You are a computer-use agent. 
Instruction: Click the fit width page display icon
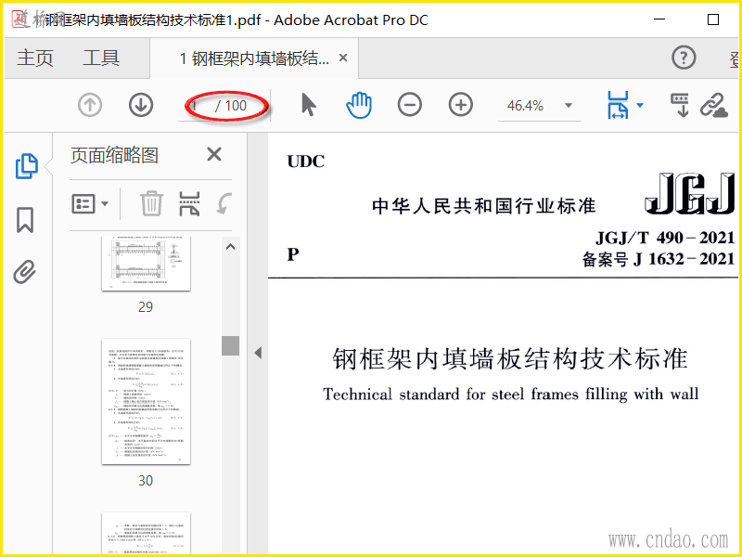618,105
